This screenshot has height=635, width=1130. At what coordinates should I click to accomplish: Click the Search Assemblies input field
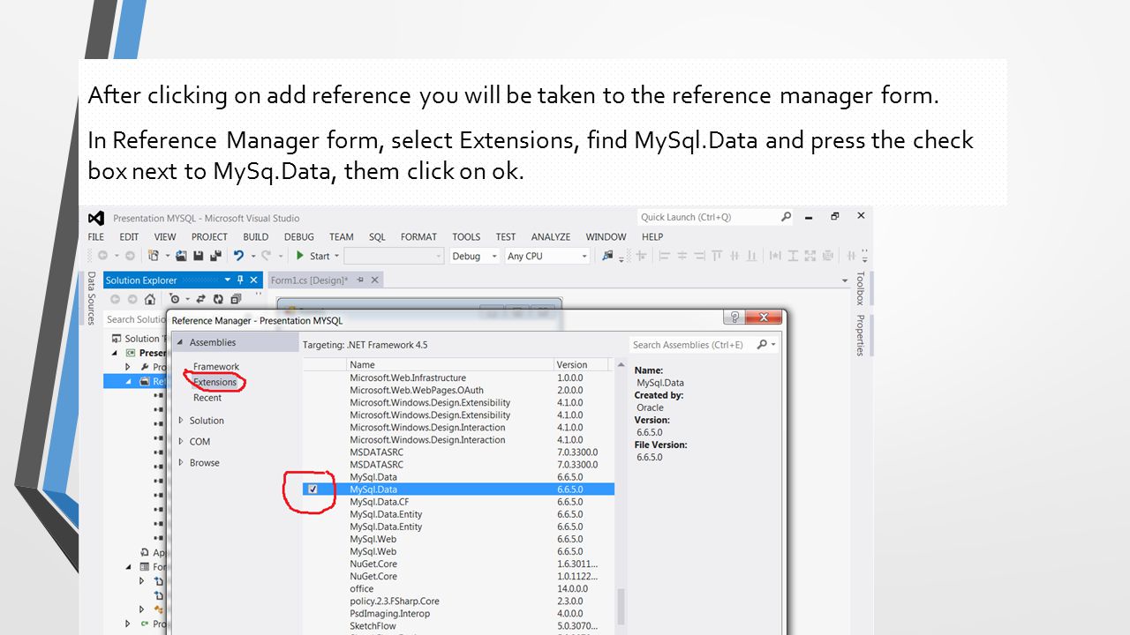point(694,345)
